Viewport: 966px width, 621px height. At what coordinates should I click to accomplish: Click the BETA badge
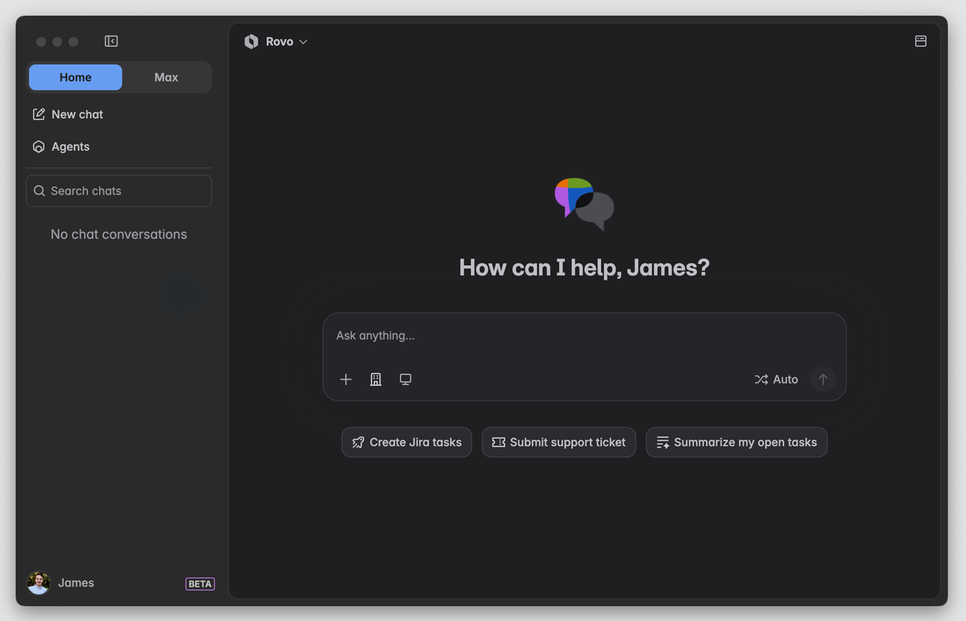[200, 584]
